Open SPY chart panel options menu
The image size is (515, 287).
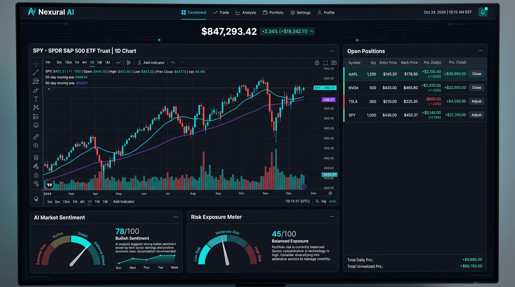332,51
